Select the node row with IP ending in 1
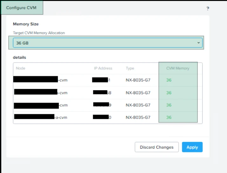 (x=108, y=80)
